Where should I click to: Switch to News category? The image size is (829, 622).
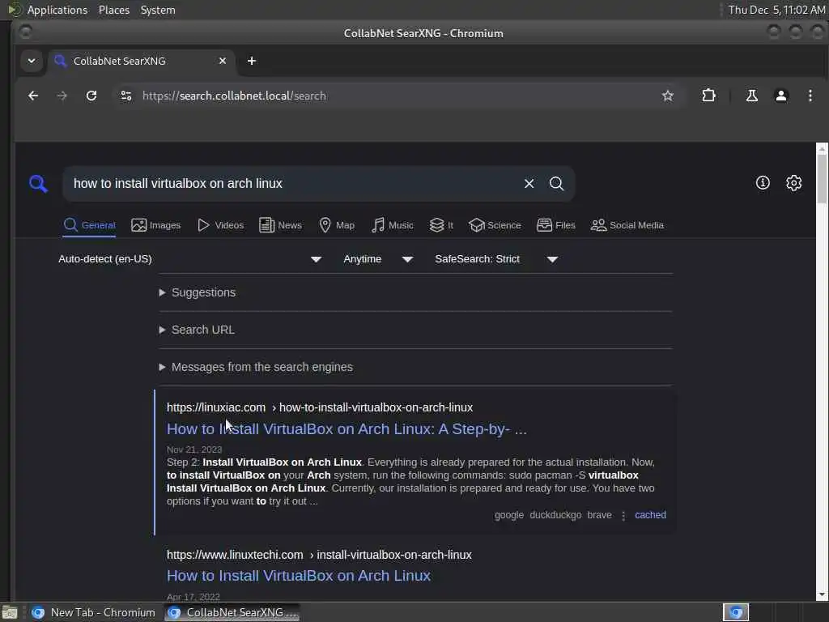(x=281, y=225)
